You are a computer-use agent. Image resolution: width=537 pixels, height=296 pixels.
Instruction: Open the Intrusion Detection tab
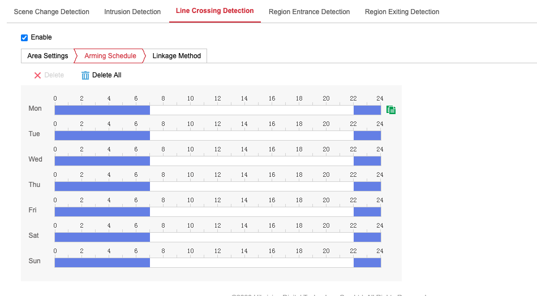click(132, 12)
